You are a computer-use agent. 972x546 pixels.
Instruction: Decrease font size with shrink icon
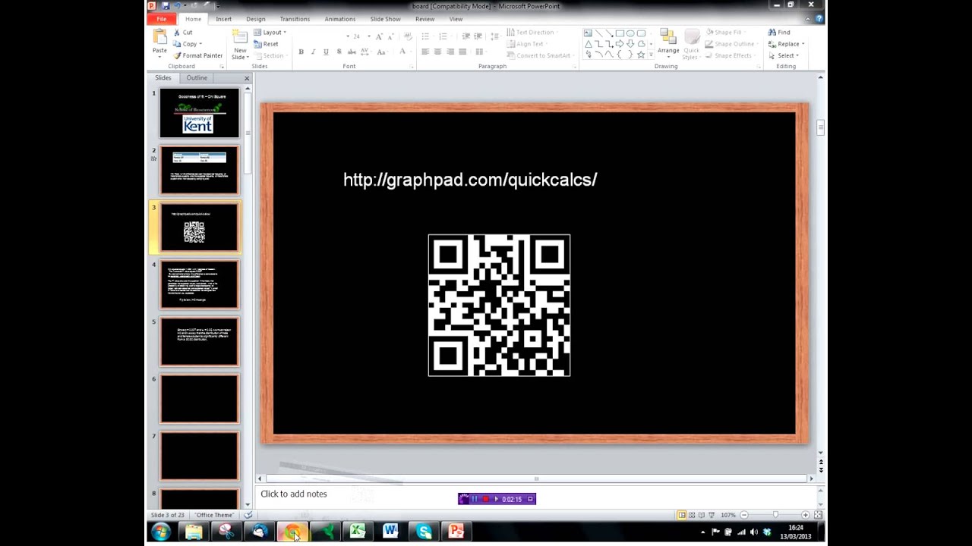[x=391, y=36]
